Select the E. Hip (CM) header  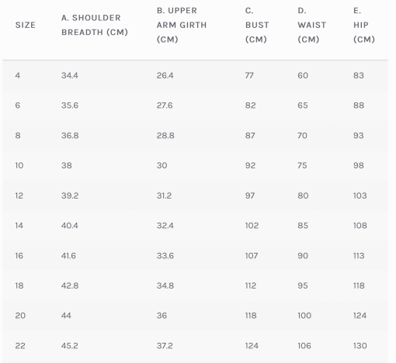(x=364, y=25)
